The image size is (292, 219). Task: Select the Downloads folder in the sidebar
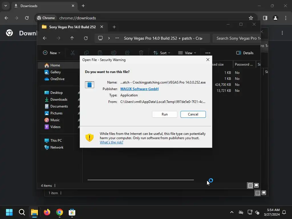pyautogui.click(x=59, y=100)
